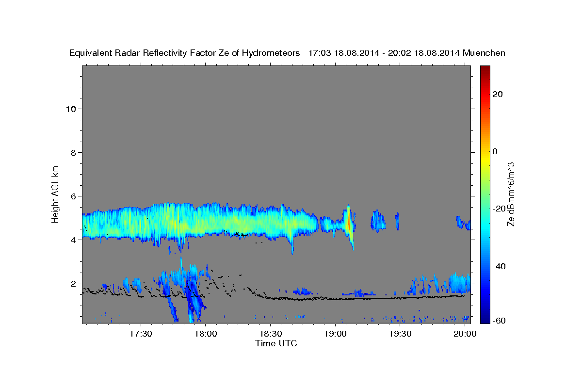The width and height of the screenshot is (582, 388).
Task: Click the '18:30' time tick label
Action: [x=270, y=334]
